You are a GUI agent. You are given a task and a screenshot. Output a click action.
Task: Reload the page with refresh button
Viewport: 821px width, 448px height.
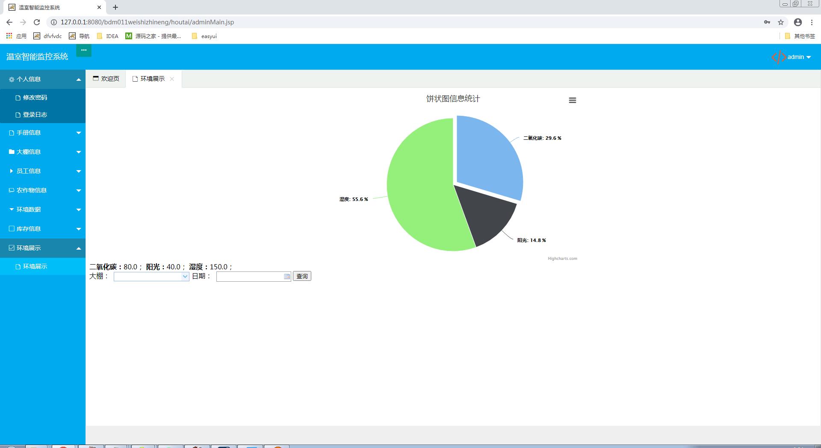(37, 22)
